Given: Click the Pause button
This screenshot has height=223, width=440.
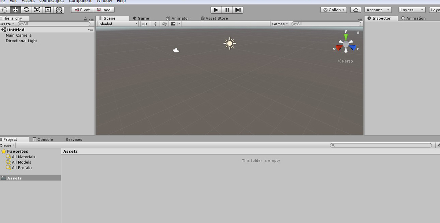Looking at the screenshot, I should 227,10.
